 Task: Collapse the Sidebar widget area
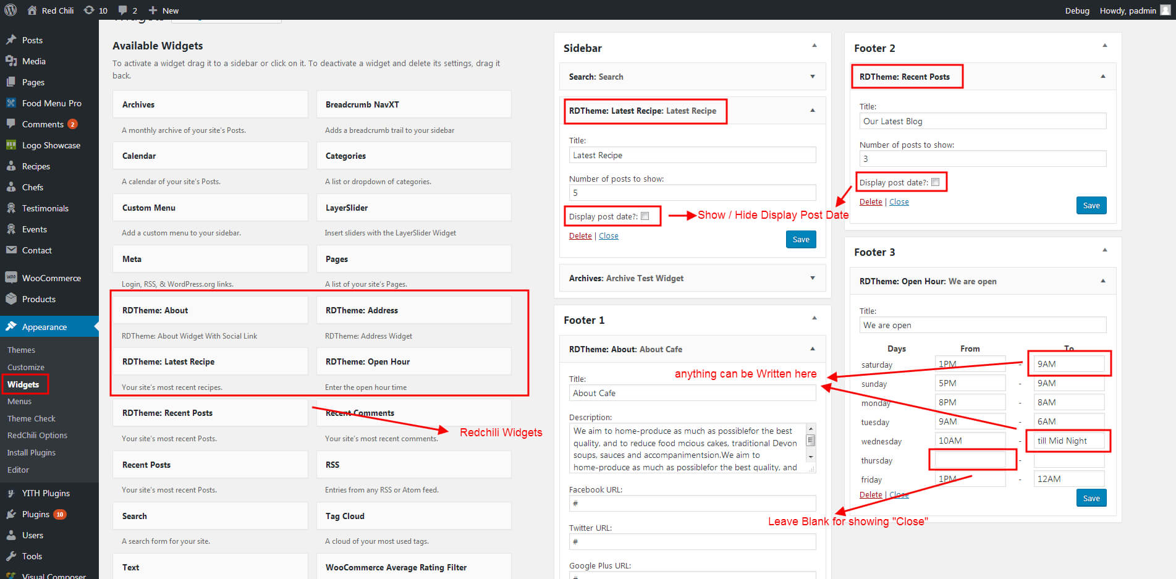pyautogui.click(x=814, y=46)
